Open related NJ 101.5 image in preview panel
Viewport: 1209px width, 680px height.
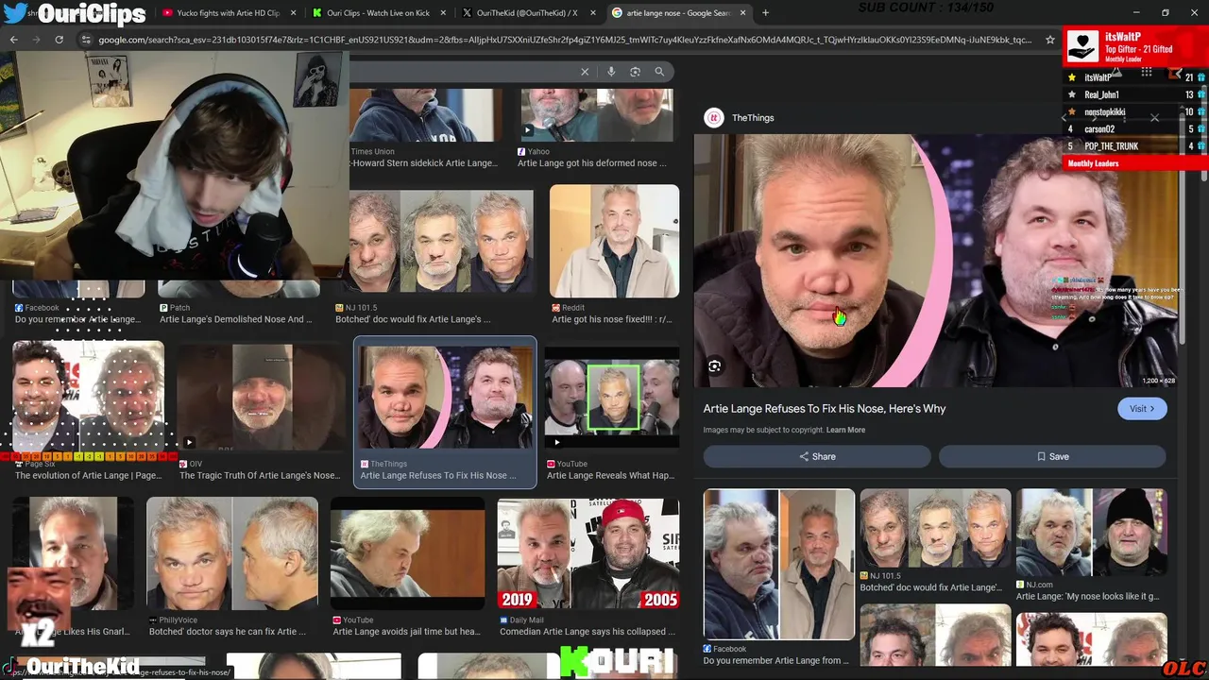pyautogui.click(x=935, y=541)
